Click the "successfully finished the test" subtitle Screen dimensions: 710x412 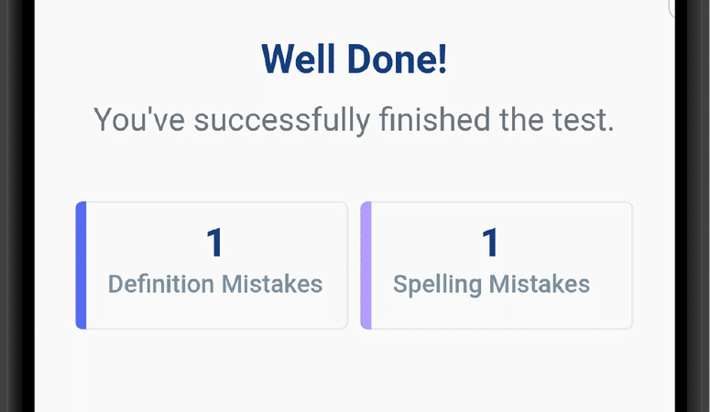pyautogui.click(x=354, y=120)
